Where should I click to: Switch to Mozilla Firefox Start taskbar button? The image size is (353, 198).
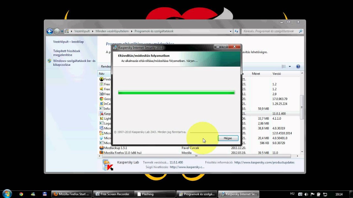(72, 194)
